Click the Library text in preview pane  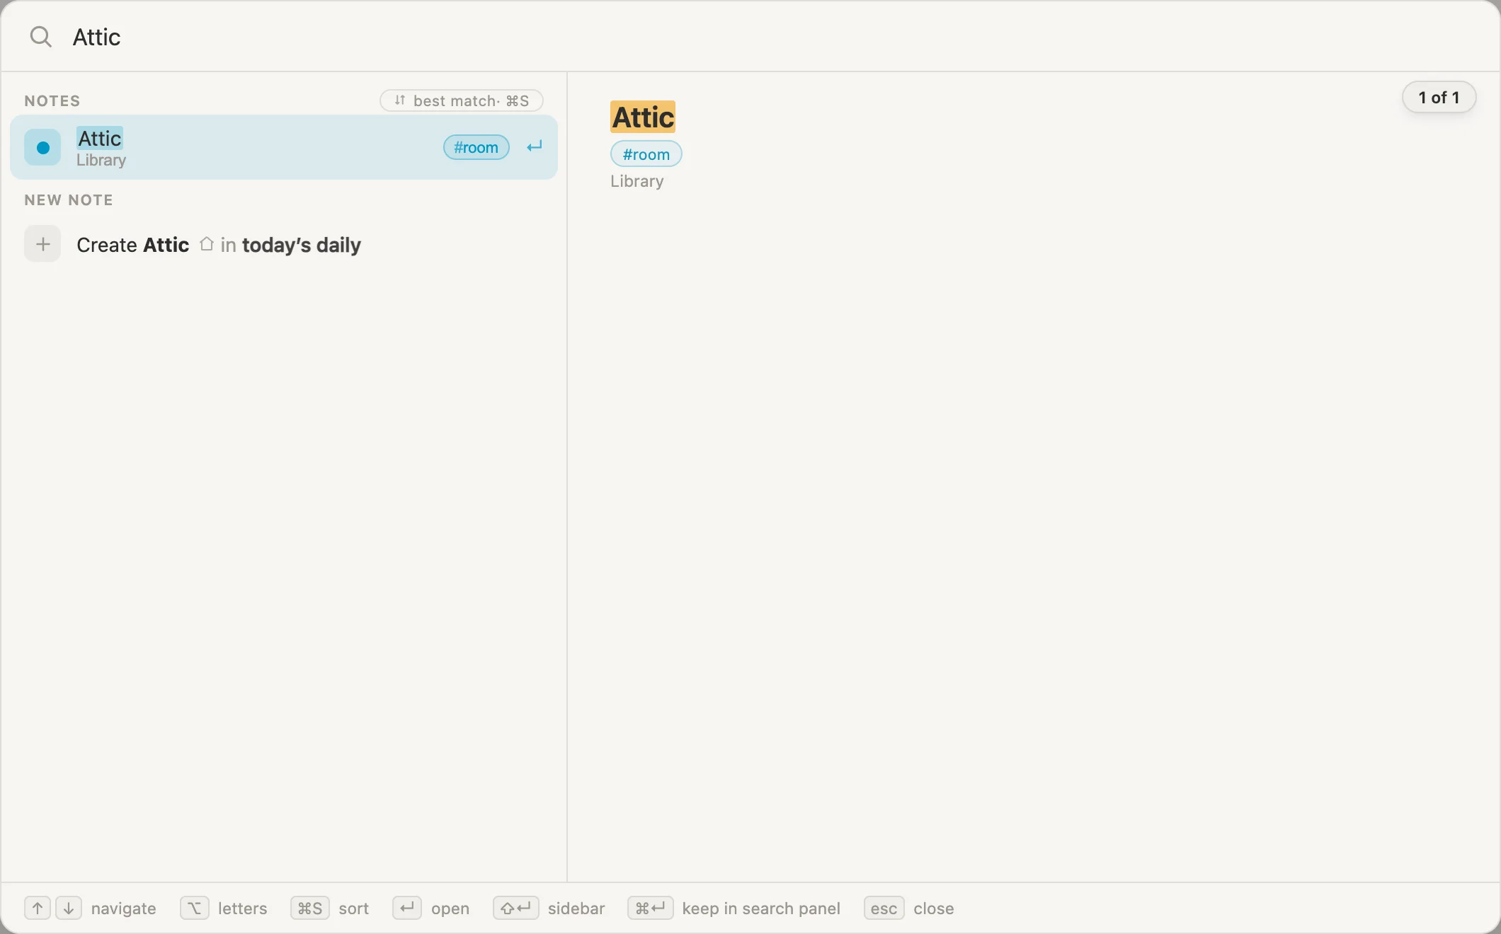637,181
